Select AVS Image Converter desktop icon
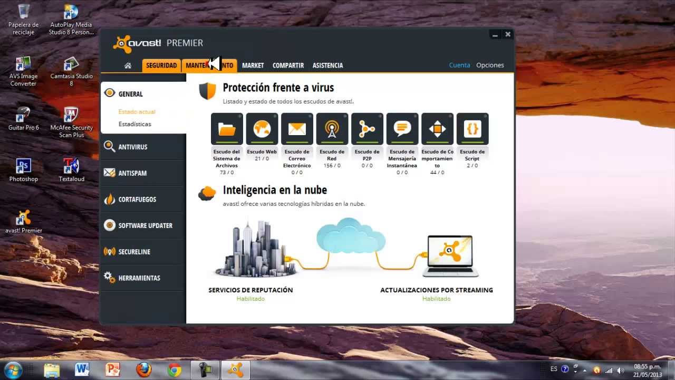The image size is (675, 380). (24, 71)
